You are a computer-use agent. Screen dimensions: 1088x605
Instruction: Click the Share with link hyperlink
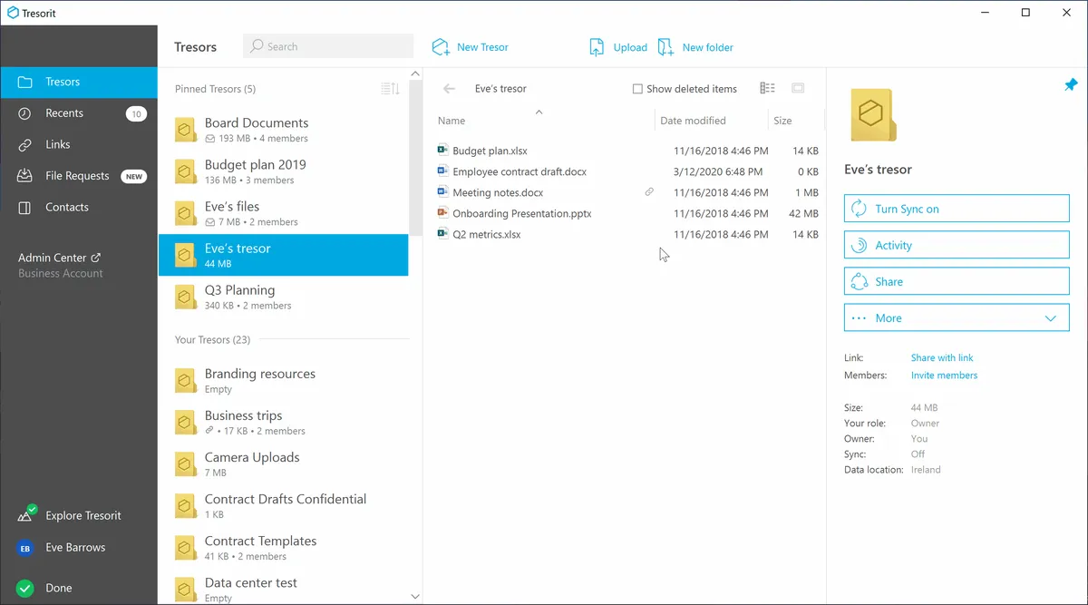(x=942, y=357)
